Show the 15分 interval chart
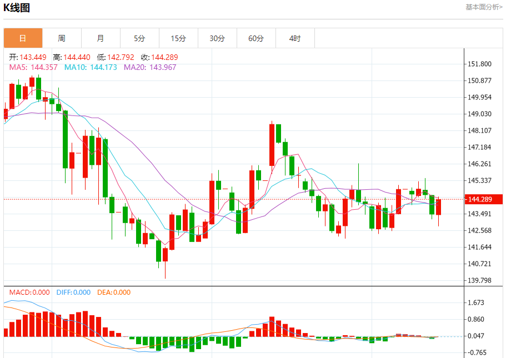The image size is (506, 358). pyautogui.click(x=178, y=38)
